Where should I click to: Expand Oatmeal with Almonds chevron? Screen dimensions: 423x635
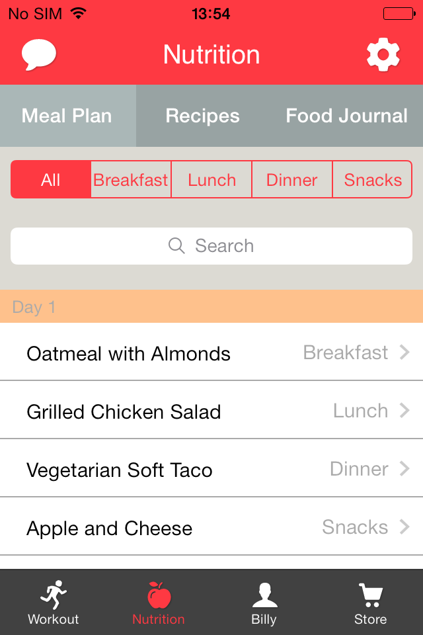[x=404, y=353]
